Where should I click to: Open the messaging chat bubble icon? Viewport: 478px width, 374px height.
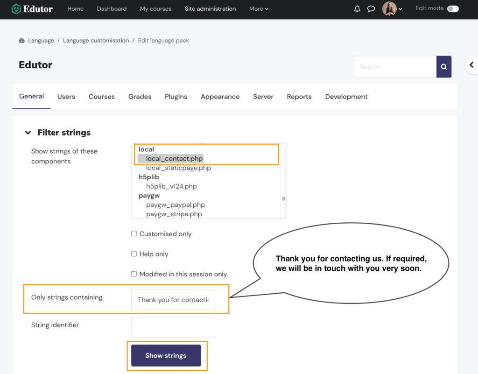[x=371, y=8]
